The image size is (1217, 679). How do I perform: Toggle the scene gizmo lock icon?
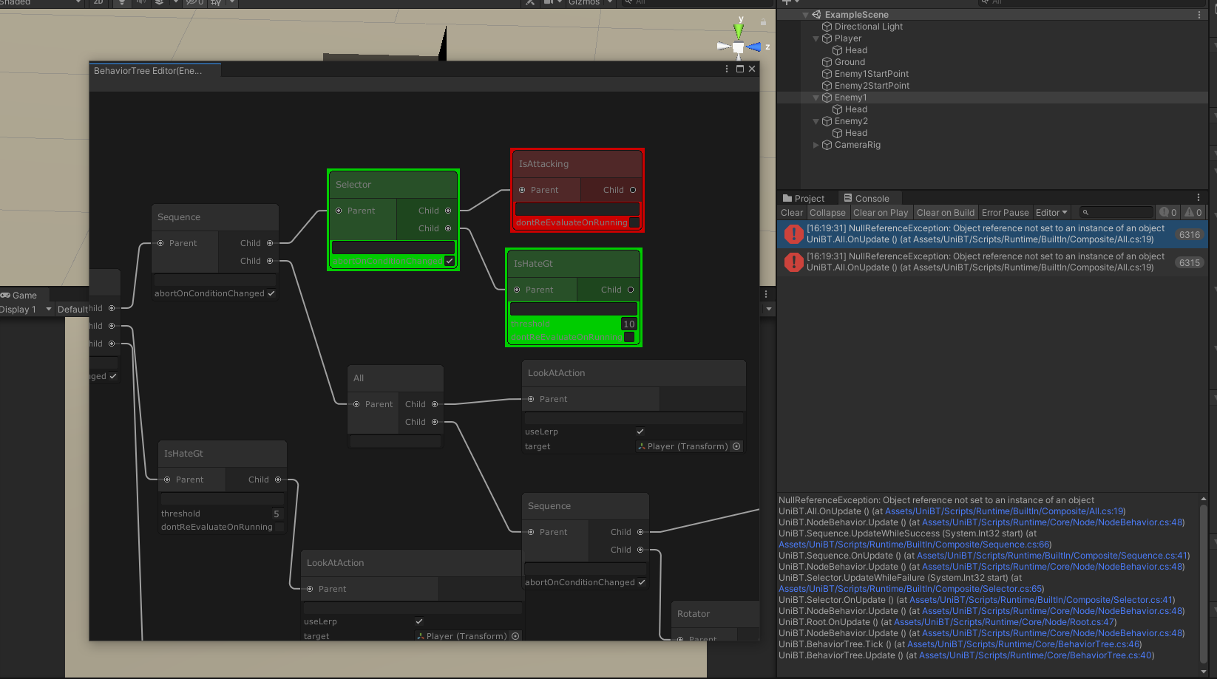pos(763,22)
